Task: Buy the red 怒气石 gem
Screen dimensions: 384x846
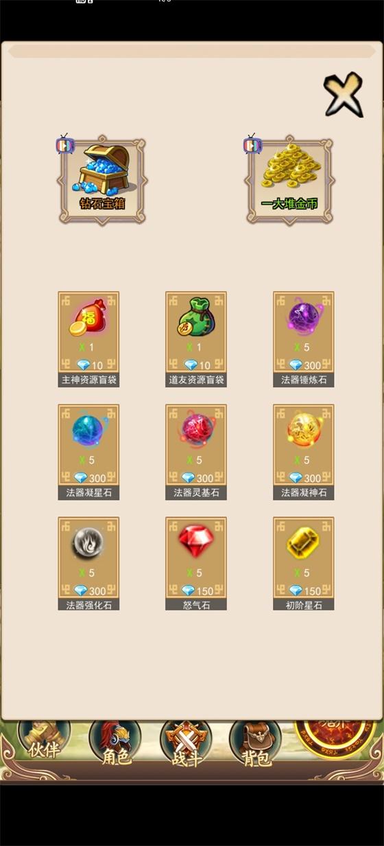Action: (x=196, y=564)
